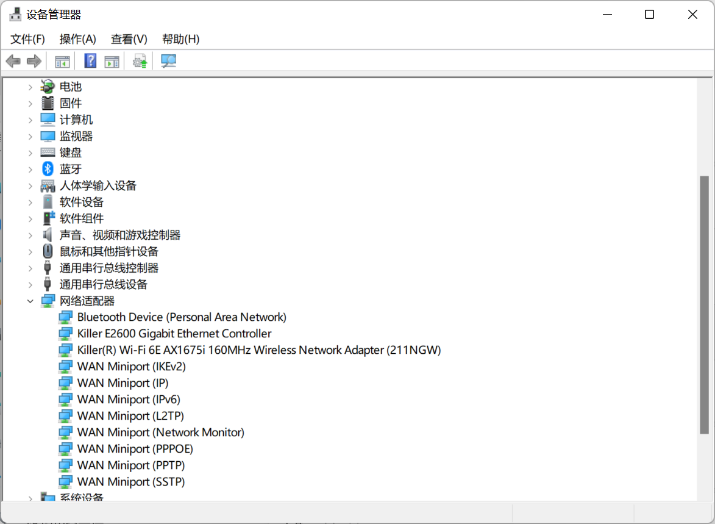Click the USB icon for 通用串行总线设备
This screenshot has width=715, height=524.
(48, 284)
